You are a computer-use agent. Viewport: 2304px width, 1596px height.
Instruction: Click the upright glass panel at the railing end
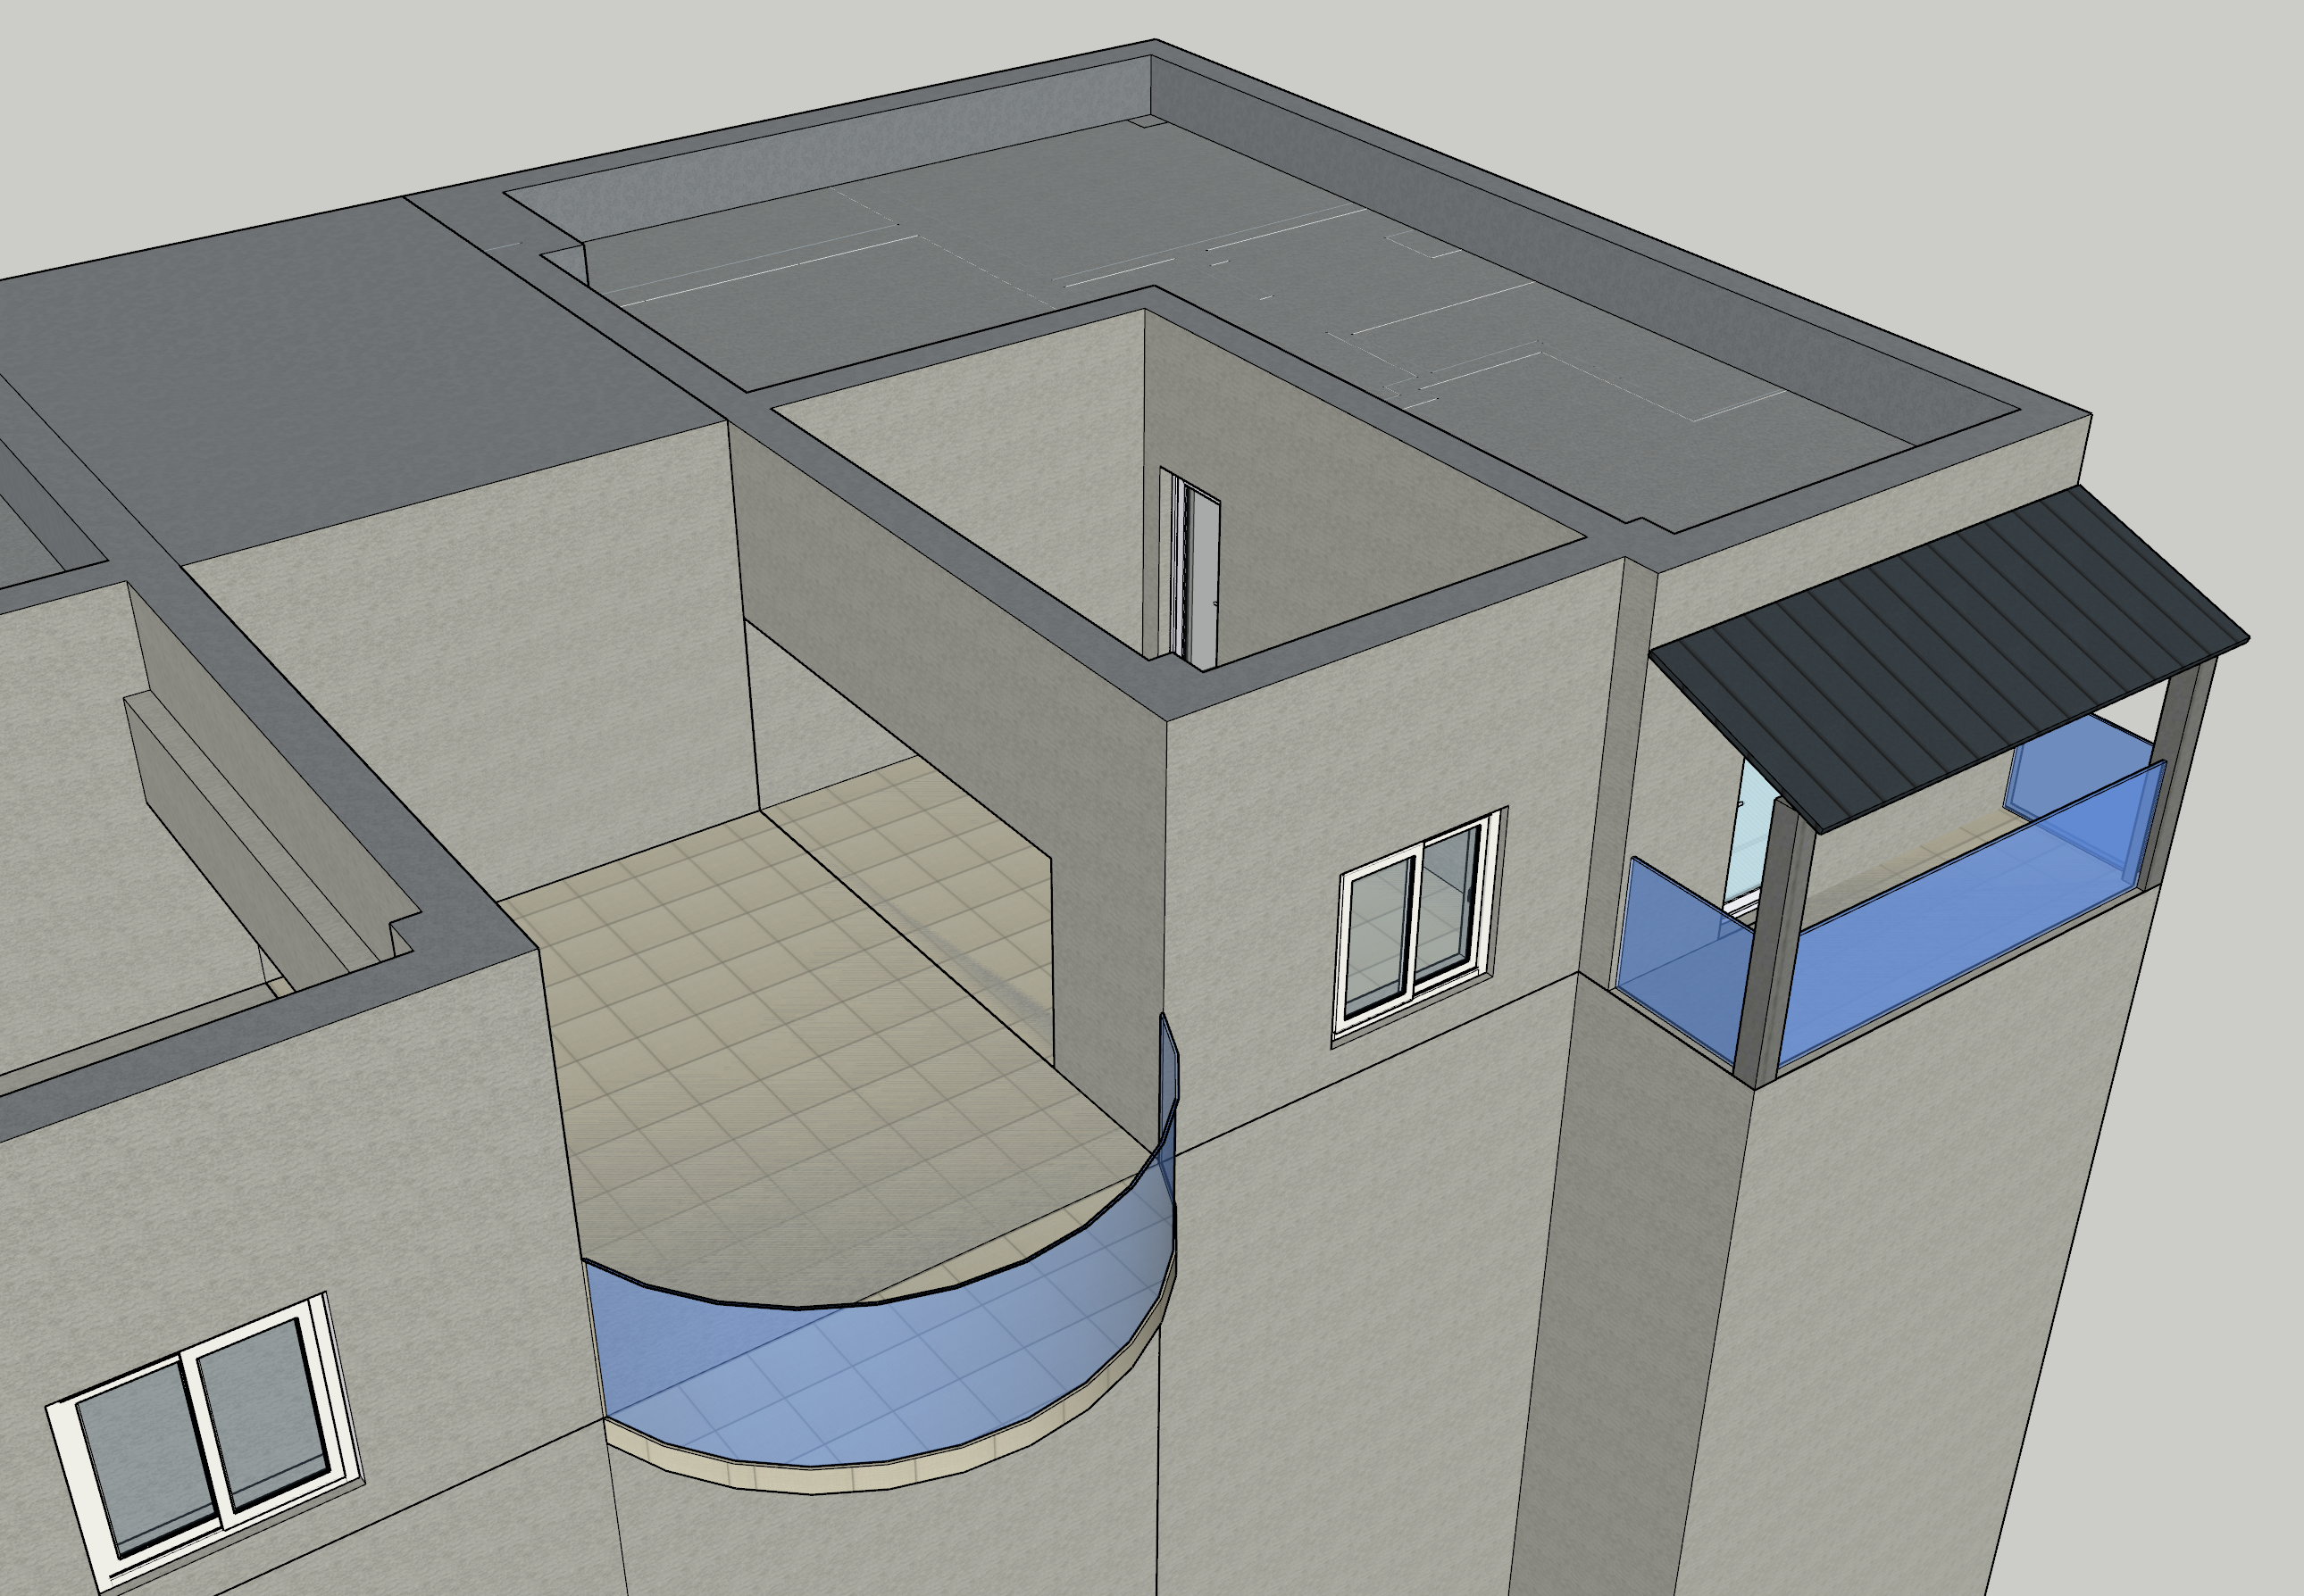(x=1168, y=1070)
